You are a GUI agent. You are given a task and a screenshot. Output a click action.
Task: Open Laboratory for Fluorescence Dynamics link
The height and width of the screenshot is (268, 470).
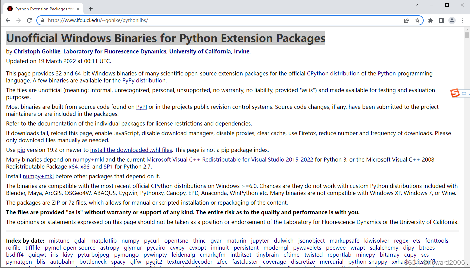[x=115, y=51]
